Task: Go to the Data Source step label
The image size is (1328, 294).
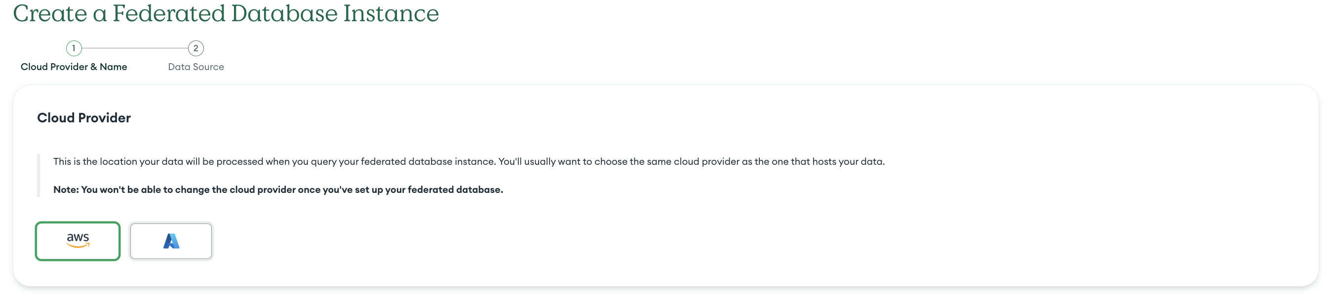Action: click(x=196, y=67)
